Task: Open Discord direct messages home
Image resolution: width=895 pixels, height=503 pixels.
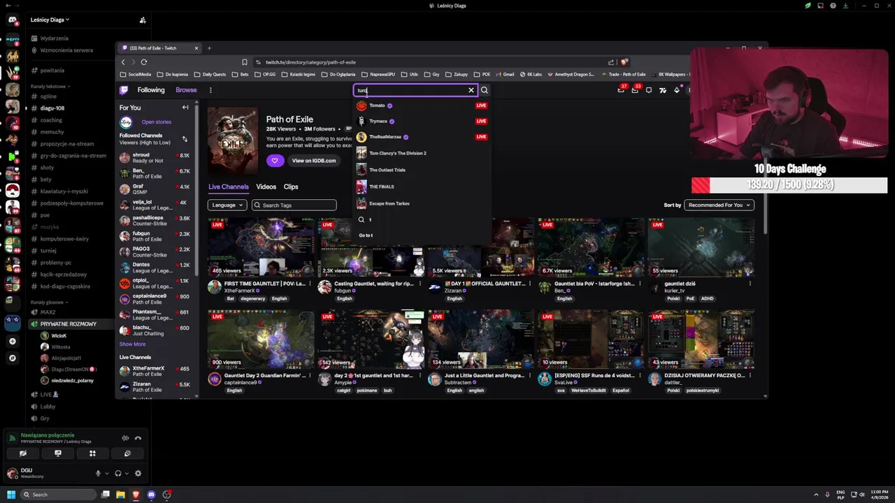Action: click(12, 20)
